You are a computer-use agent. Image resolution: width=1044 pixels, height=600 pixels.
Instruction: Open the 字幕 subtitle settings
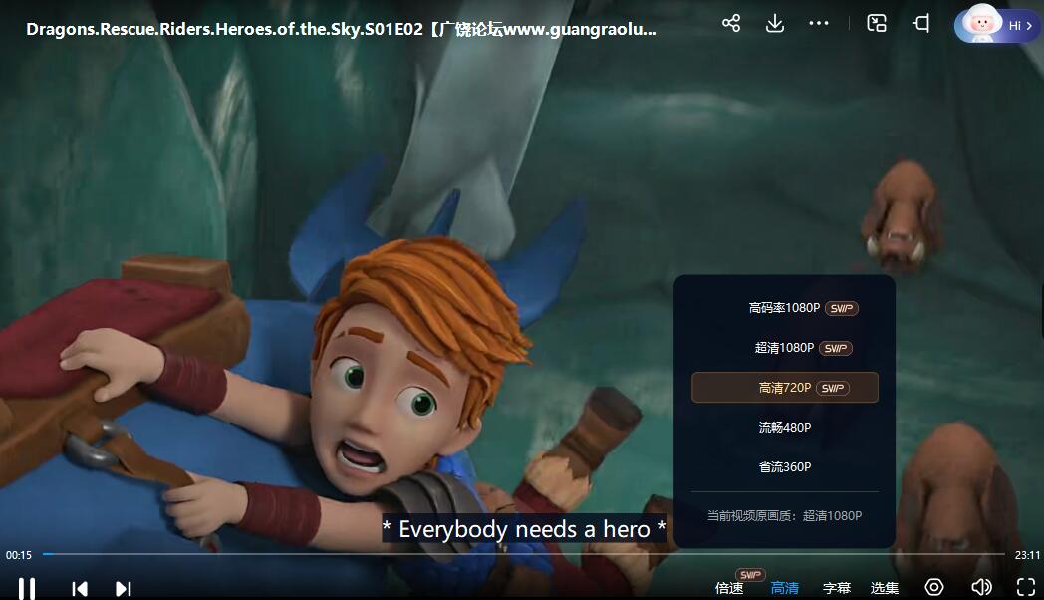(x=837, y=588)
